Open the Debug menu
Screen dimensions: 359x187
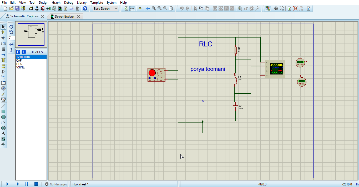(x=69, y=2)
